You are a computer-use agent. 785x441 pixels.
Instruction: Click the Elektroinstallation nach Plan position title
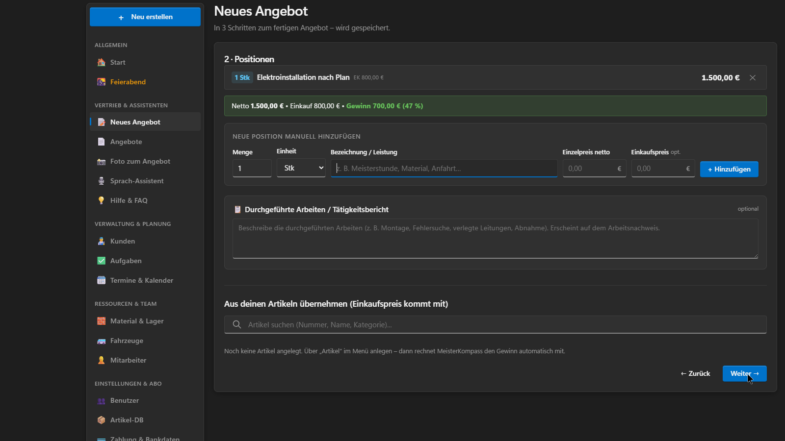pos(303,77)
